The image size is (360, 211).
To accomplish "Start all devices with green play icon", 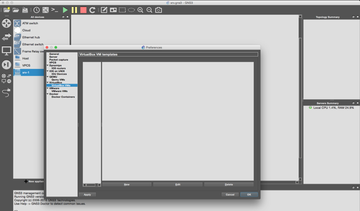I will pos(65,10).
